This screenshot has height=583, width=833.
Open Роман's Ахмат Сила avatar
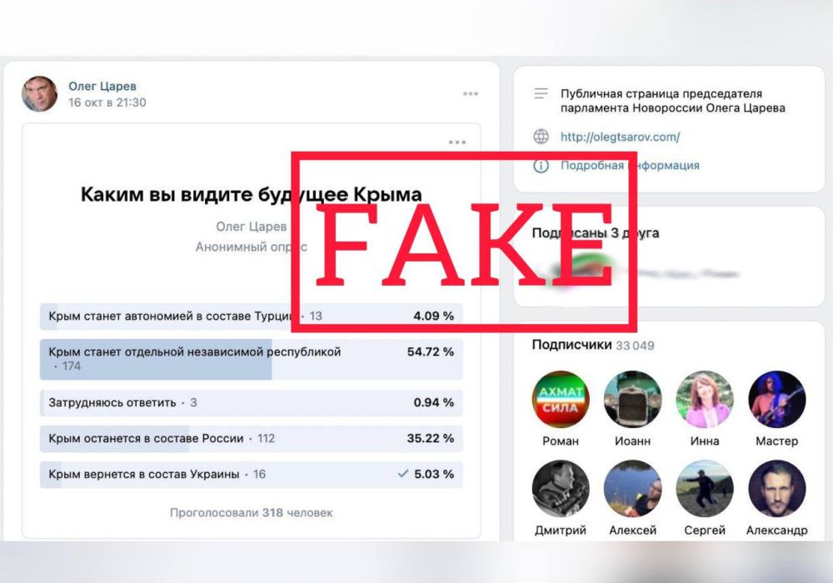click(561, 399)
